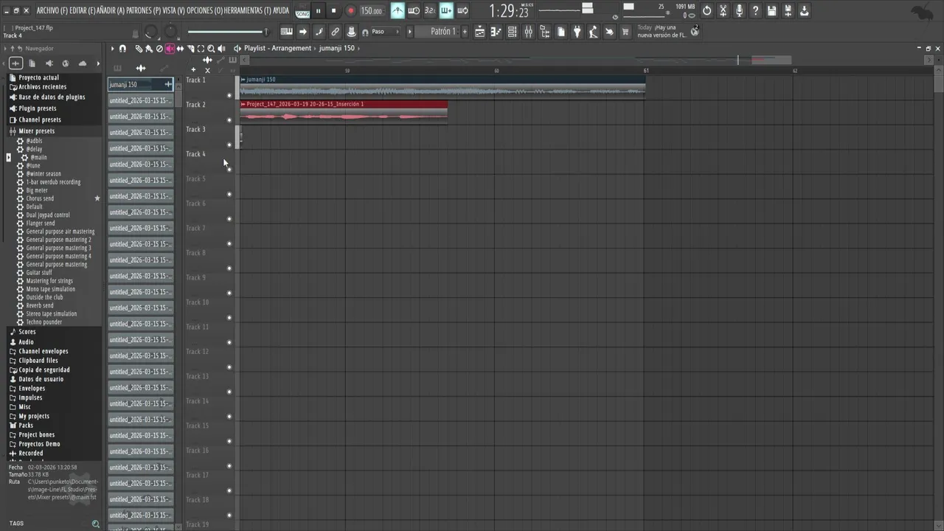This screenshot has width=944, height=531.
Task: Open the plugin picker plug icon
Action: click(577, 32)
